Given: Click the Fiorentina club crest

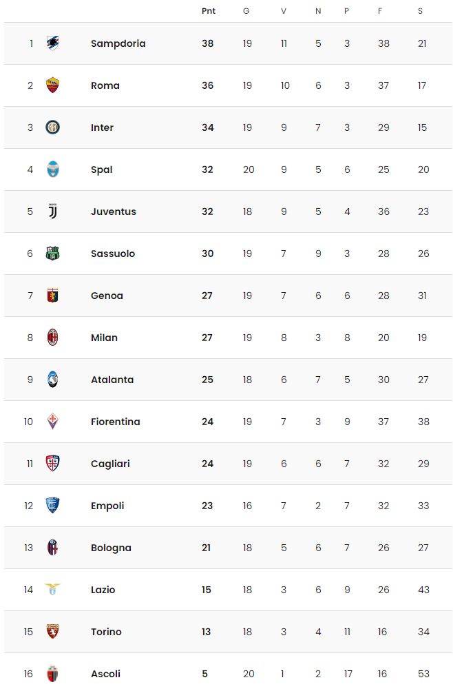Looking at the screenshot, I should [53, 422].
